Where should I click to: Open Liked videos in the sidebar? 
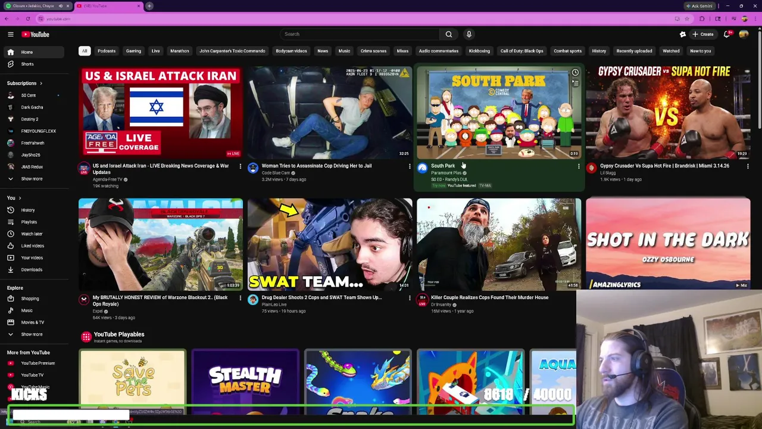pyautogui.click(x=33, y=245)
